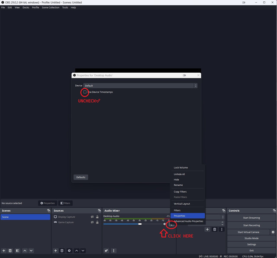Choose Filters in the context menu
Image resolution: width=277 pixels, height=258 pixels.
tap(187, 210)
